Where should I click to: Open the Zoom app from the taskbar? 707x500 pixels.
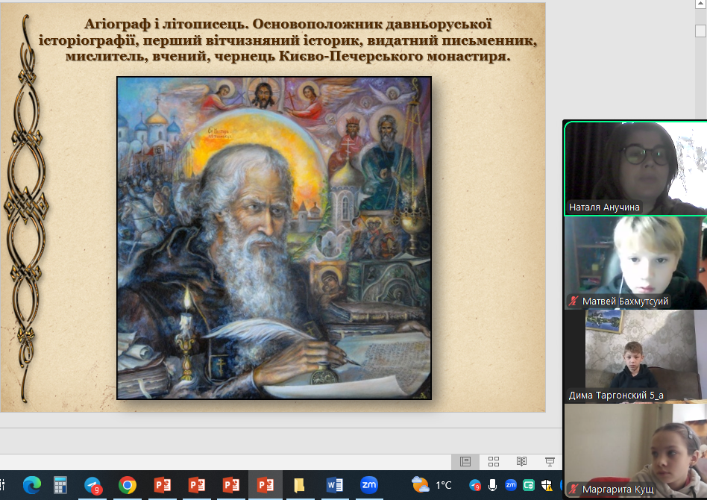pyautogui.click(x=369, y=486)
